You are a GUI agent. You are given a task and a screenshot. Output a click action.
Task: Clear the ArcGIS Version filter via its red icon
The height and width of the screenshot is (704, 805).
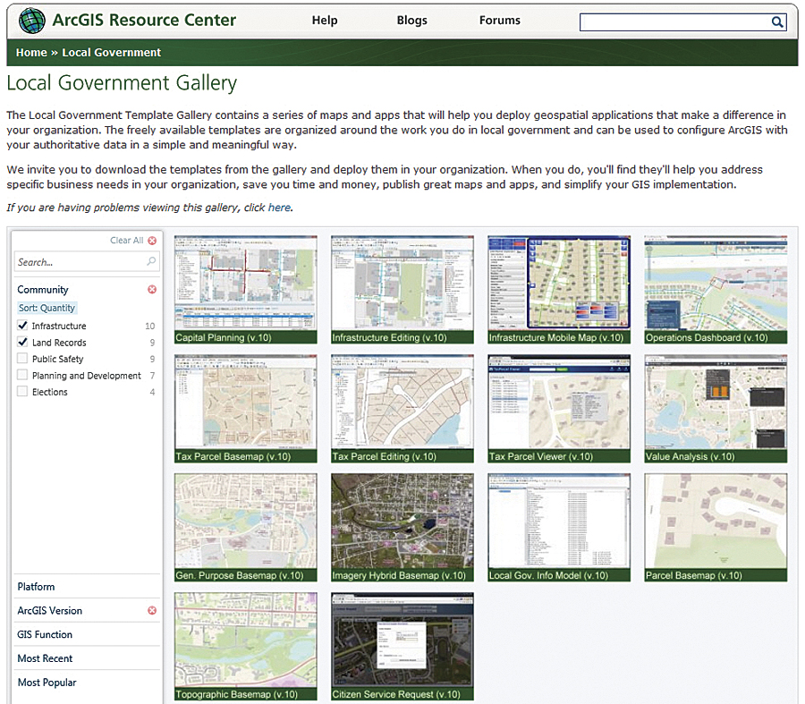151,610
